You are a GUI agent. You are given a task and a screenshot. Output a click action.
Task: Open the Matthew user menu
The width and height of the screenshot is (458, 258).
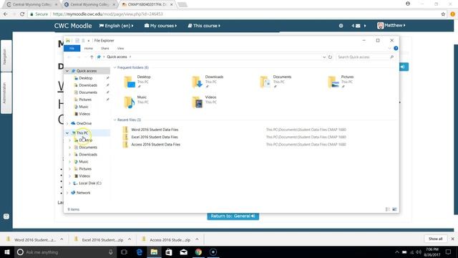(391, 26)
